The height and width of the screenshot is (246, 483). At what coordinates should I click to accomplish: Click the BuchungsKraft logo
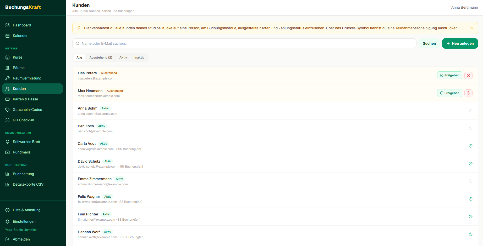[23, 7]
